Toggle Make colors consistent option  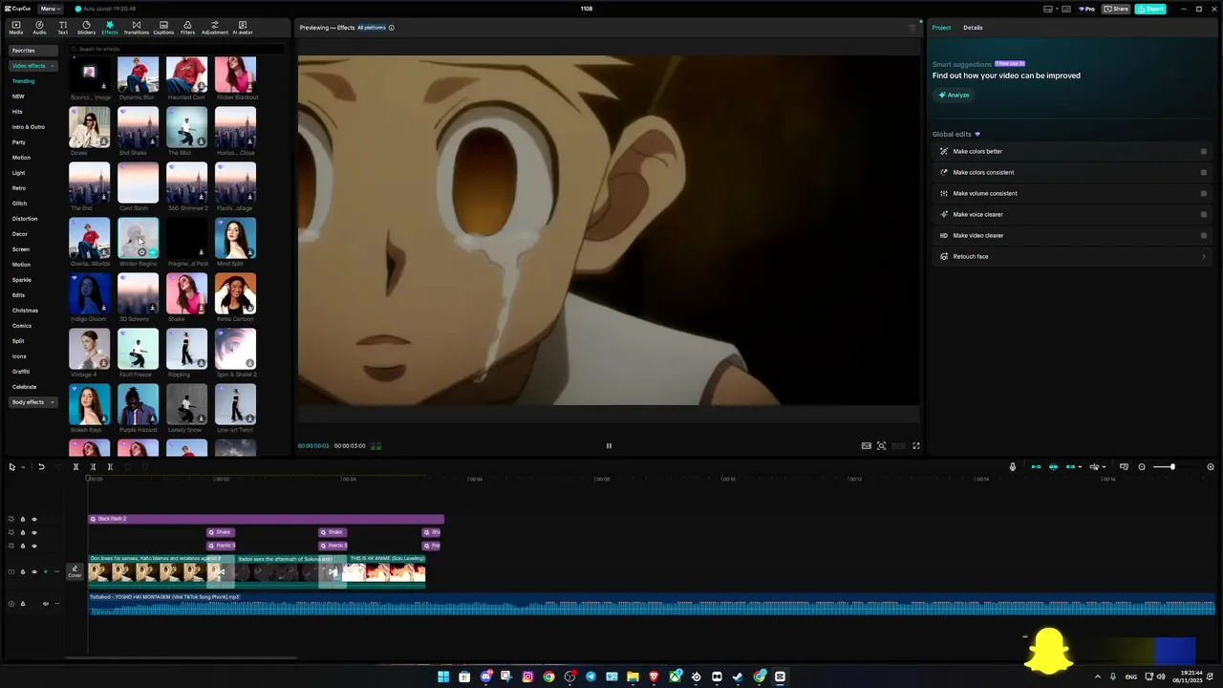coord(1204,172)
